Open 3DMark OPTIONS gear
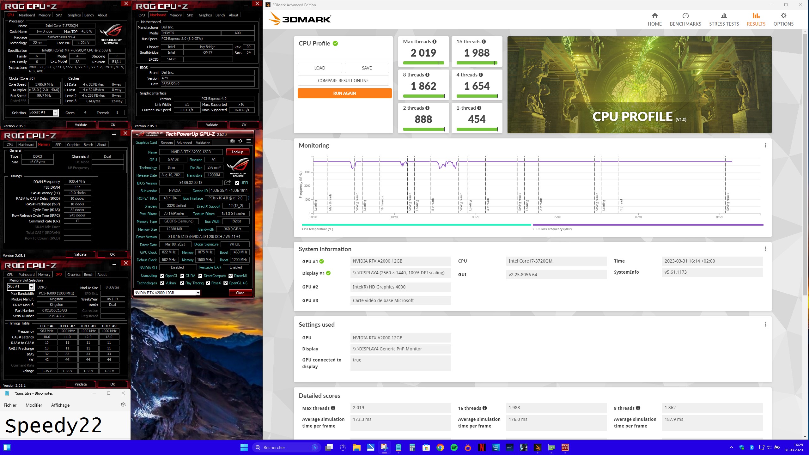 click(x=783, y=19)
